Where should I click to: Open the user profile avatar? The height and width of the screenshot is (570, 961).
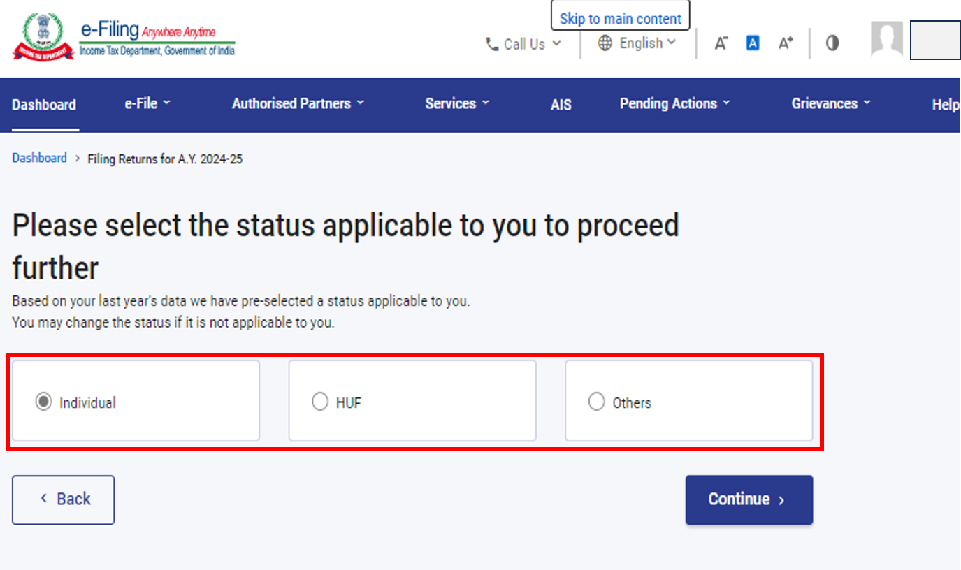coord(886,39)
